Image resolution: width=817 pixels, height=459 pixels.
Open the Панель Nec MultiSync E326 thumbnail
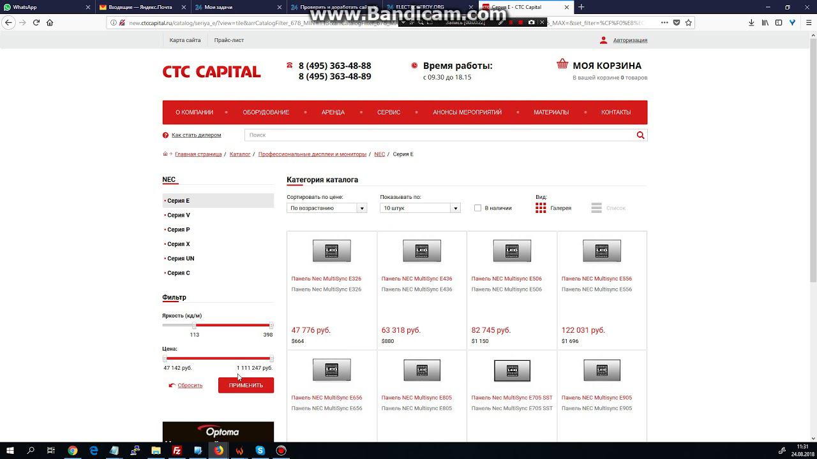[332, 251]
